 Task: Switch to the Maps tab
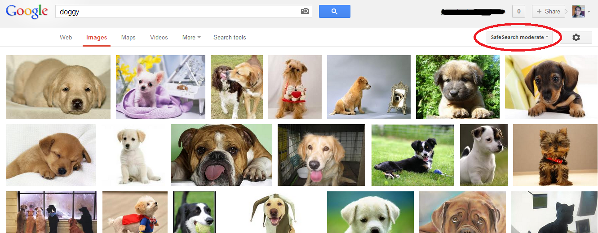point(128,38)
